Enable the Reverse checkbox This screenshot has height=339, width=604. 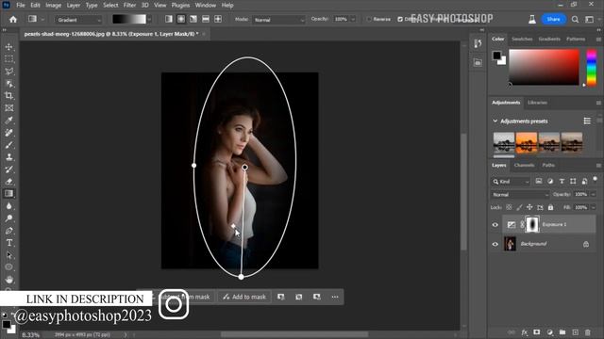[369, 19]
